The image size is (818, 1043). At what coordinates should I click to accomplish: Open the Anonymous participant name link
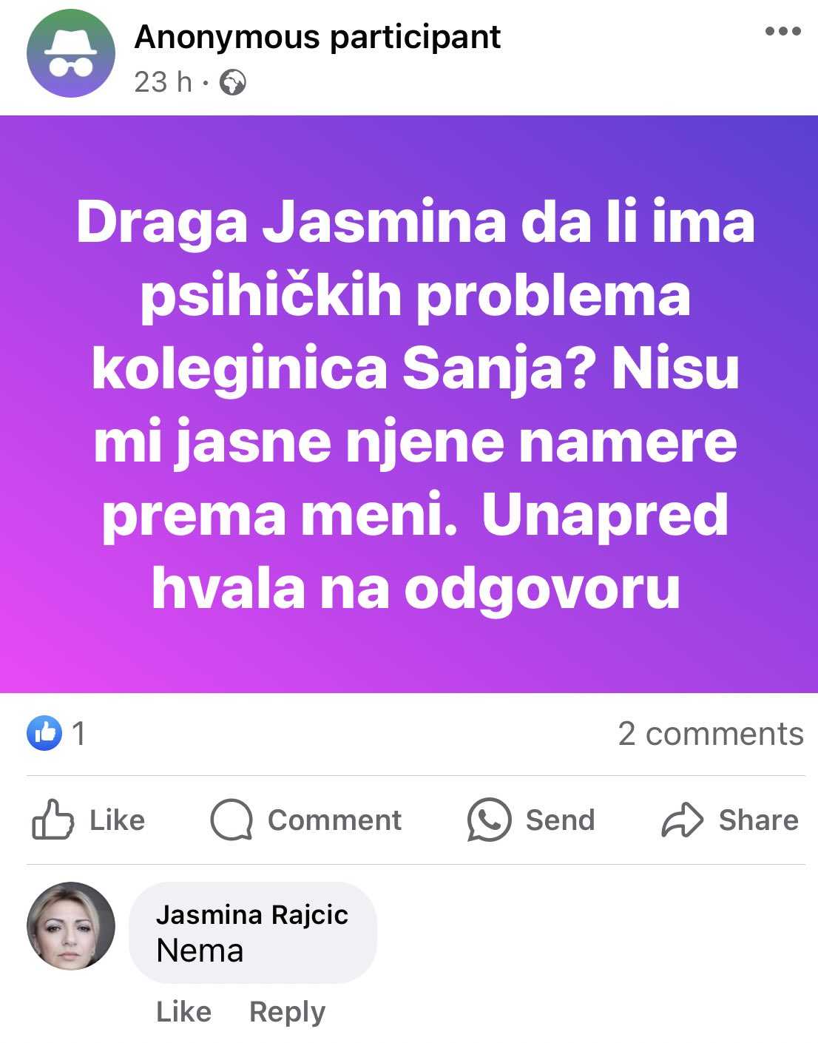click(x=317, y=36)
